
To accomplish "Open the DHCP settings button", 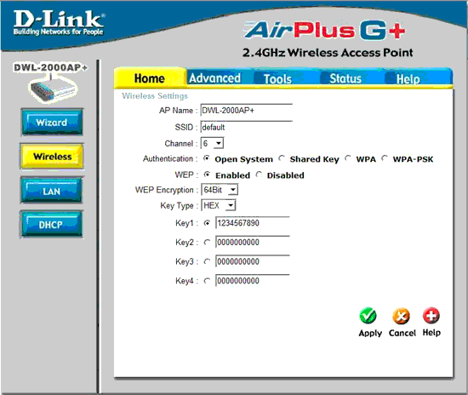I will (x=51, y=225).
